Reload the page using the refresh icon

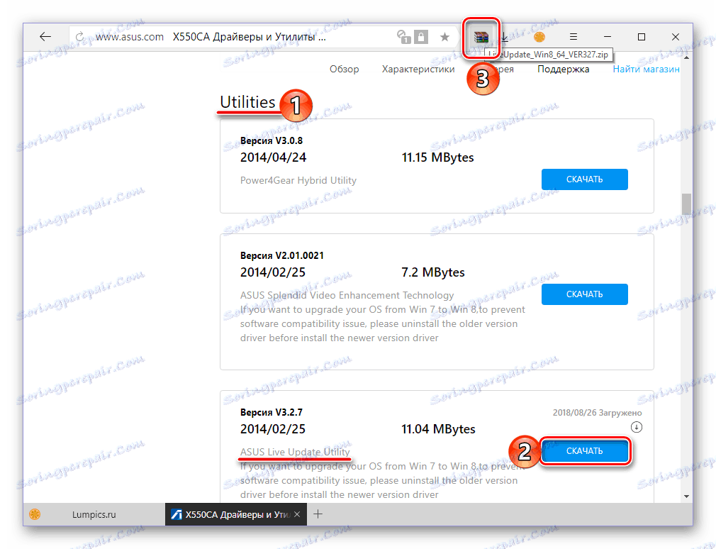(80, 37)
